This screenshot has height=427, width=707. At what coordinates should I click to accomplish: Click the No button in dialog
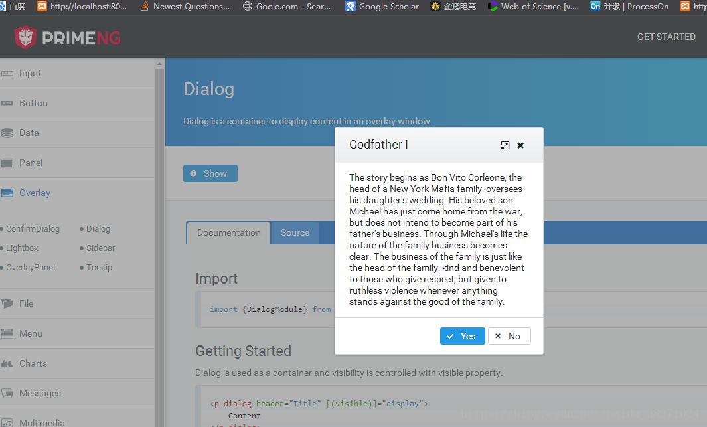(509, 336)
